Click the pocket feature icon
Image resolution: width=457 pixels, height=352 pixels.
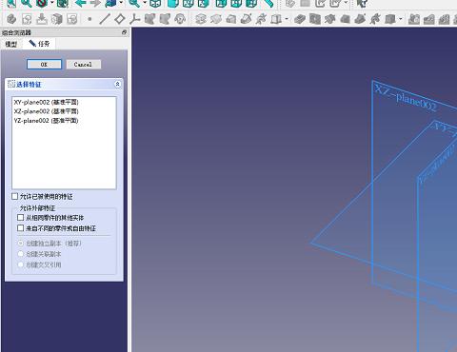click(300, 19)
